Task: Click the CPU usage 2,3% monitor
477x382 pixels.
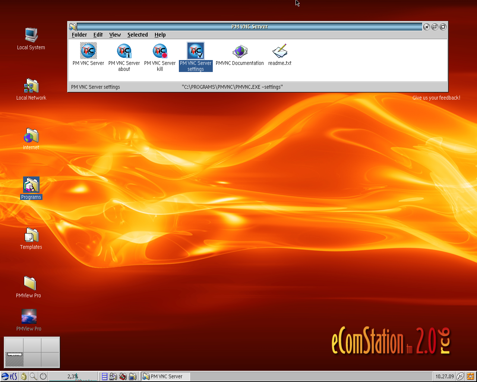Action: [73, 376]
